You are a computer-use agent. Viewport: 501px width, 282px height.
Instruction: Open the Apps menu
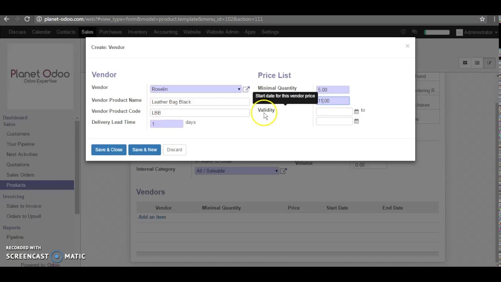click(x=250, y=32)
